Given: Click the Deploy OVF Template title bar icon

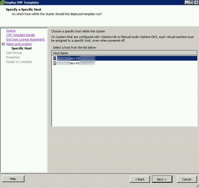Looking at the screenshot, I should pos(2,2).
